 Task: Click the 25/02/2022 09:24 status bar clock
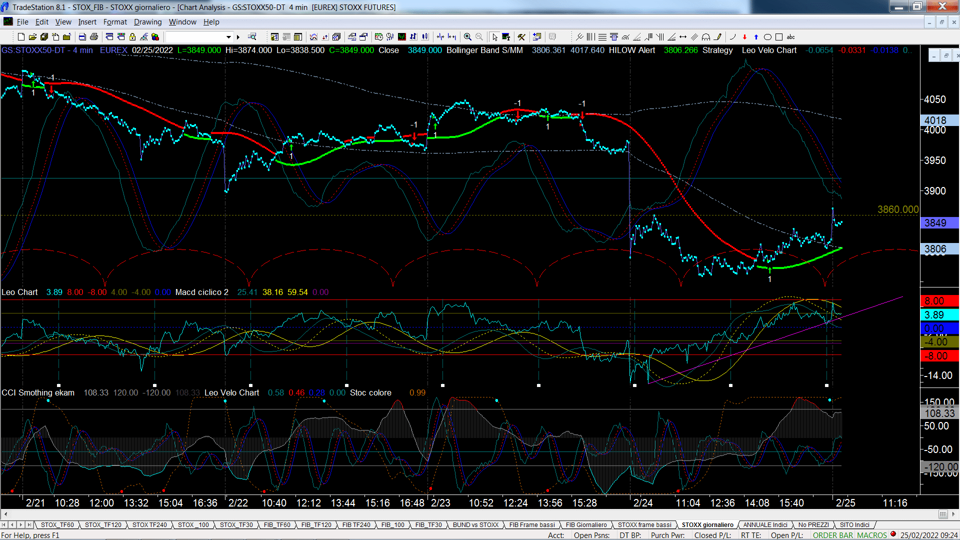[x=929, y=535]
